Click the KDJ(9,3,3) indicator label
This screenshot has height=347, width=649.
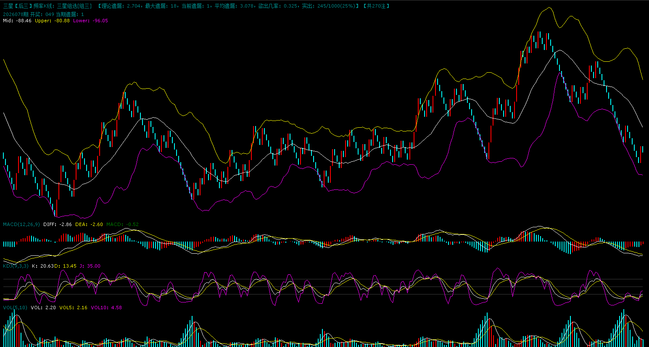click(16, 266)
